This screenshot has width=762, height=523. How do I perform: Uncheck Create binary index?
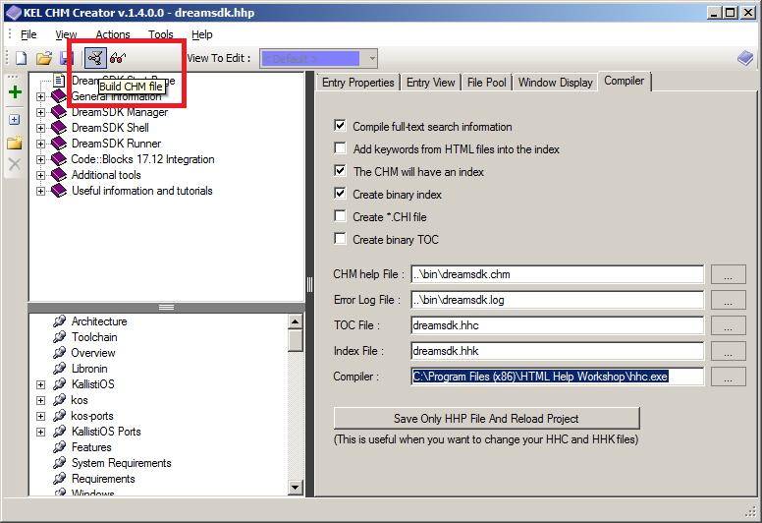340,194
